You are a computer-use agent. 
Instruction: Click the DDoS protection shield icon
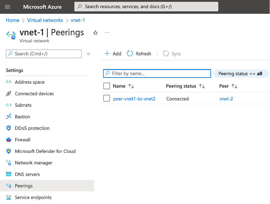(9, 128)
